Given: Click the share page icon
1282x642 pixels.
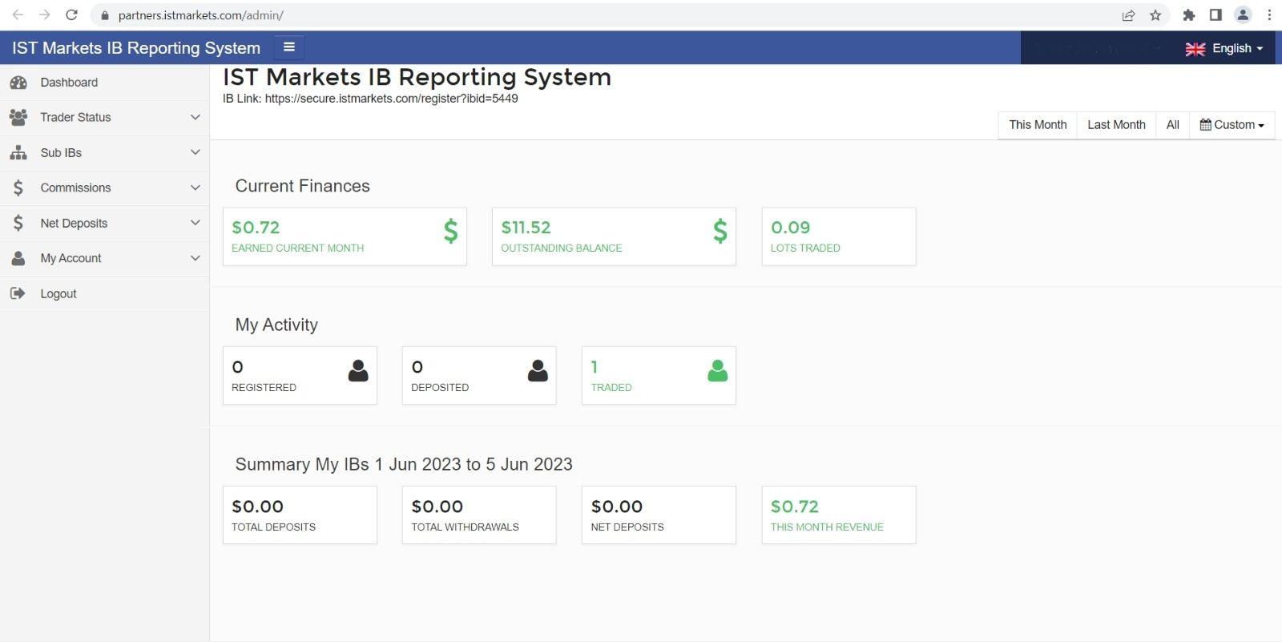Looking at the screenshot, I should (x=1128, y=15).
